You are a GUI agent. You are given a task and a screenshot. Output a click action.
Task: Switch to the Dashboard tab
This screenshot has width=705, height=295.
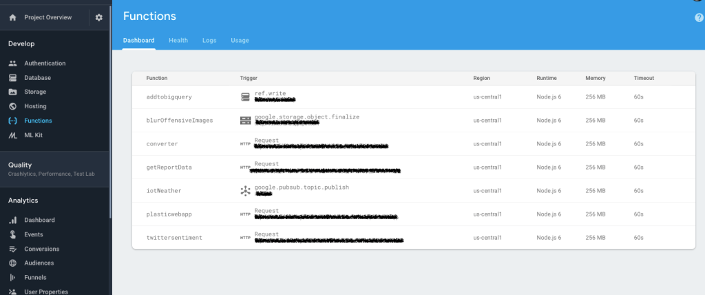[x=139, y=41]
